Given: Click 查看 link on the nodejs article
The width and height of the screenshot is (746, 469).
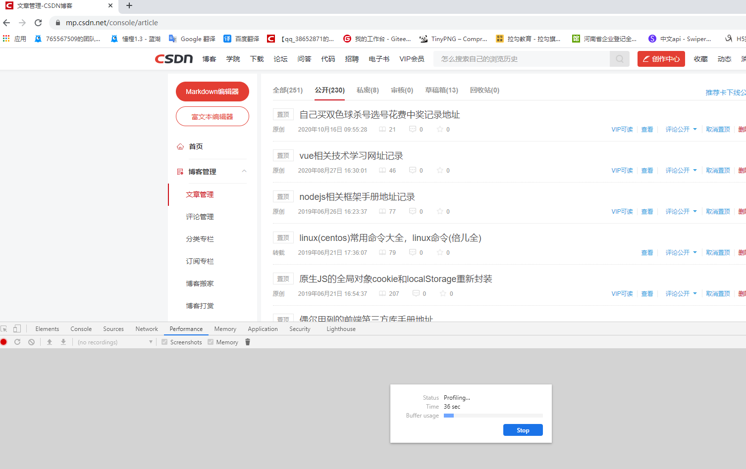Looking at the screenshot, I should click(647, 211).
